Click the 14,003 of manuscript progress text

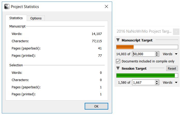[123, 54]
